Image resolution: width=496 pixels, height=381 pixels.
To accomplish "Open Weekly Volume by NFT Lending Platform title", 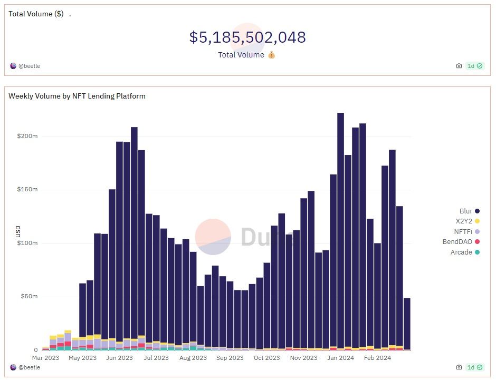I will (77, 96).
